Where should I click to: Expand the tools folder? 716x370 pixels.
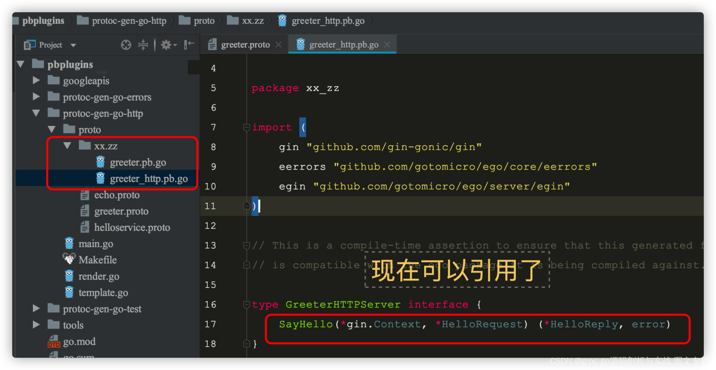tap(36, 325)
